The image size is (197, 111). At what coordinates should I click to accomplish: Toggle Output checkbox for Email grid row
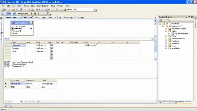[x=51, y=51]
